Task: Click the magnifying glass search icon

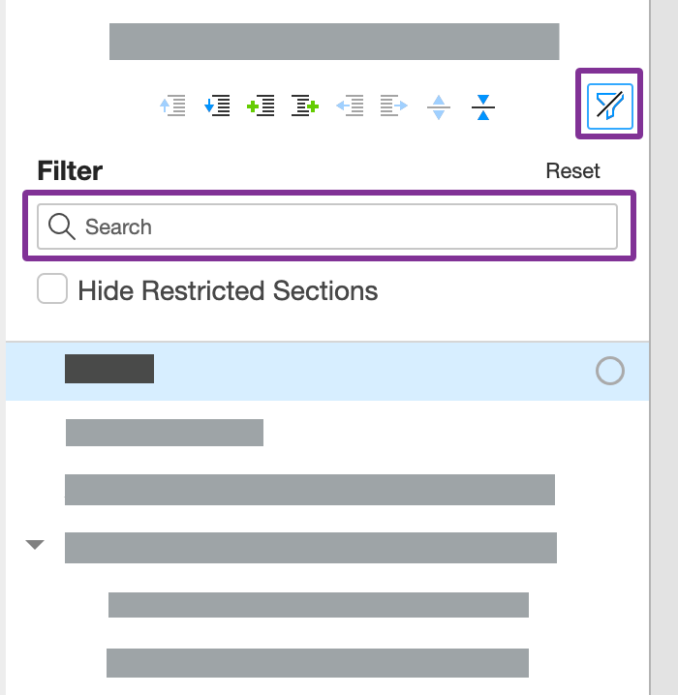Action: pyautogui.click(x=62, y=227)
